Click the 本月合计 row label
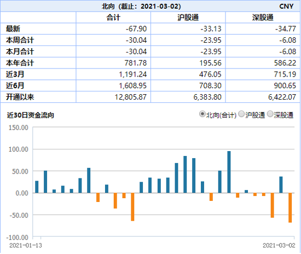This screenshot has width=301, height=254. point(20,51)
